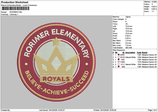The height and width of the screenshot is (112, 158).
Task: Click the Stitches value '47282'
Action: (154, 2)
